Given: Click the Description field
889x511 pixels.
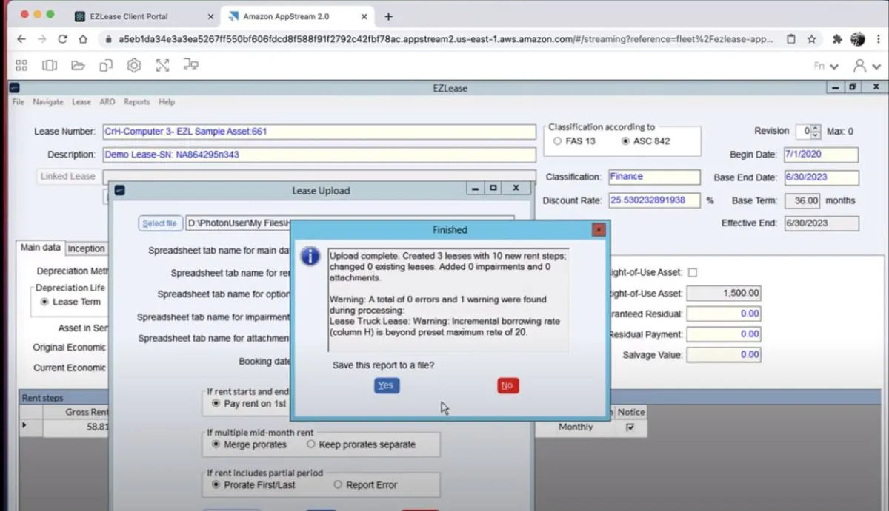Looking at the screenshot, I should [319, 155].
